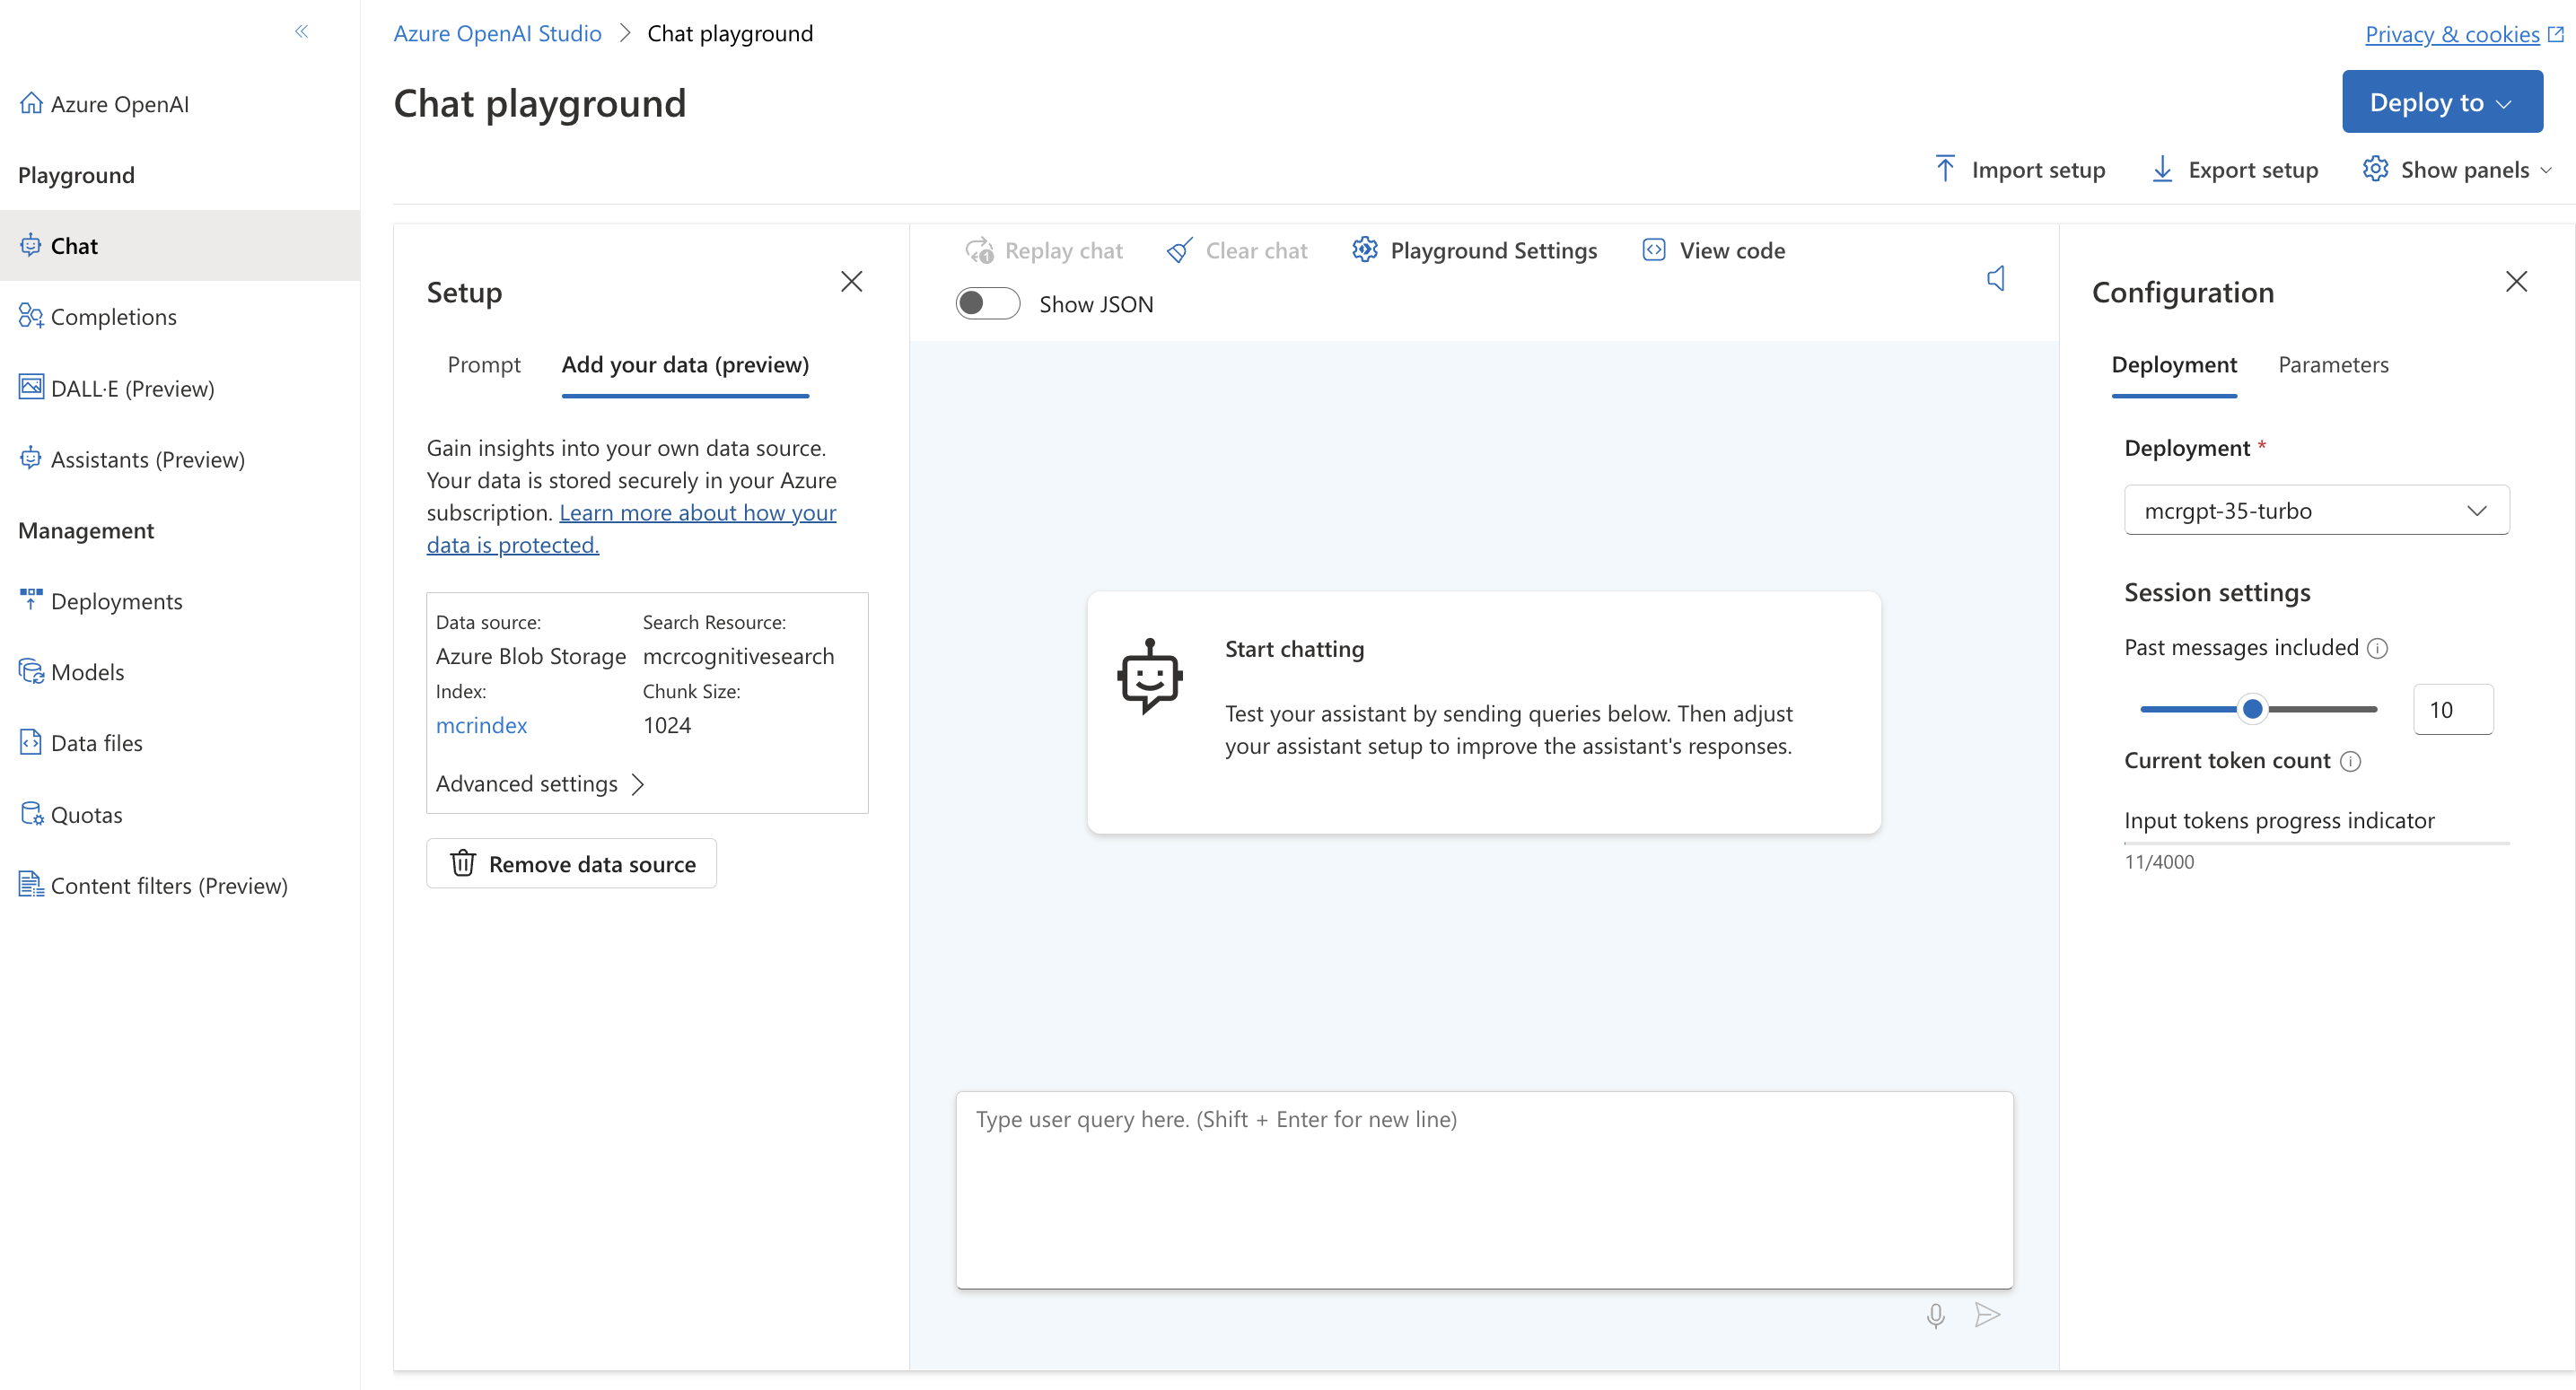2576x1390 pixels.
Task: Click the Current token count info icon
Action: 2351,761
